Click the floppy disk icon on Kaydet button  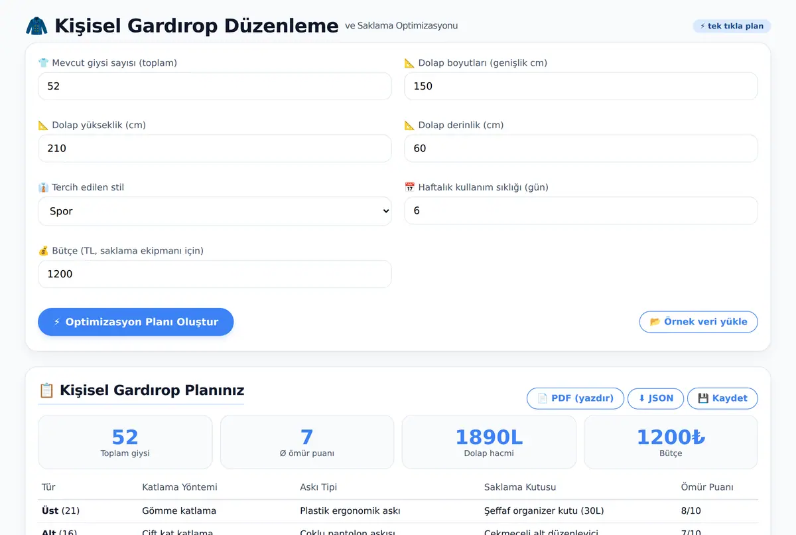[704, 398]
